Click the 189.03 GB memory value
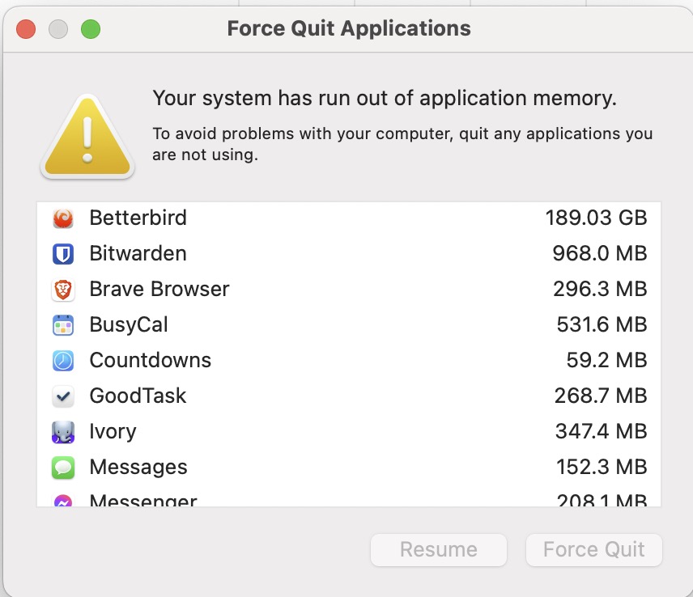The width and height of the screenshot is (693, 597). pyautogui.click(x=596, y=218)
